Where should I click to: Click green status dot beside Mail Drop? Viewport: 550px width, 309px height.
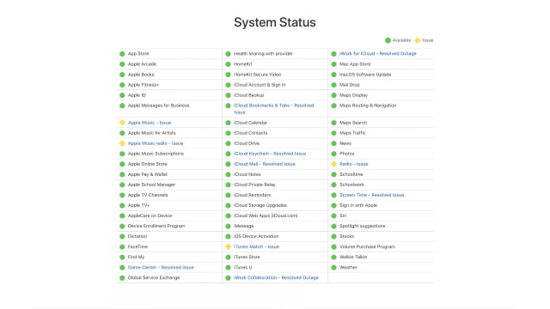pyautogui.click(x=334, y=85)
